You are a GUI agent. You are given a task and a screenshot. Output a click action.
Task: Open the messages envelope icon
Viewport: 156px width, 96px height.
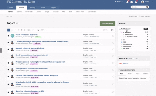(x=132, y=2)
